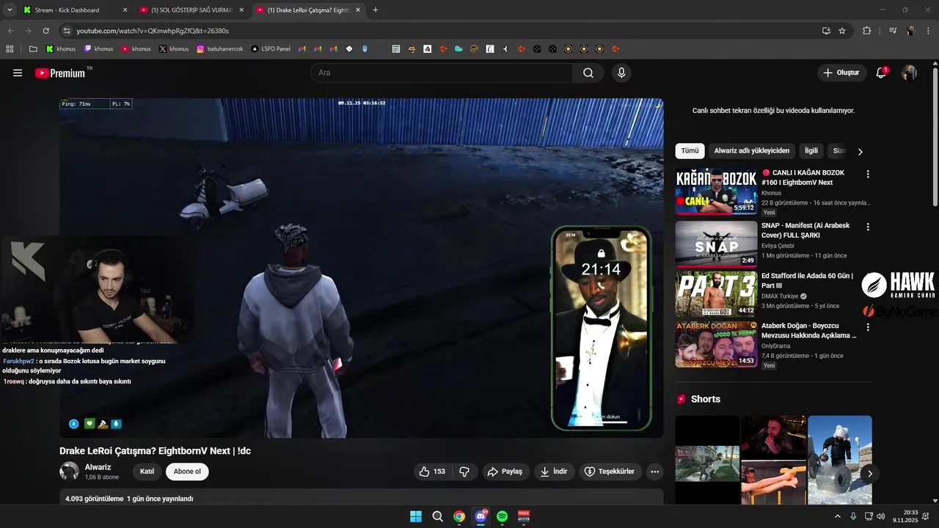
Task: Open the X khonus bookmark
Action: click(174, 49)
